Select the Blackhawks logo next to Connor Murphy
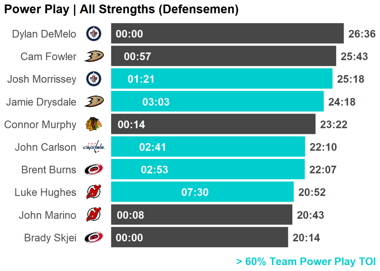The width and height of the screenshot is (380, 271). (x=94, y=124)
